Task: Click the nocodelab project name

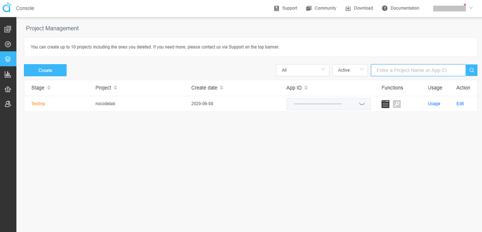Action: click(106, 104)
